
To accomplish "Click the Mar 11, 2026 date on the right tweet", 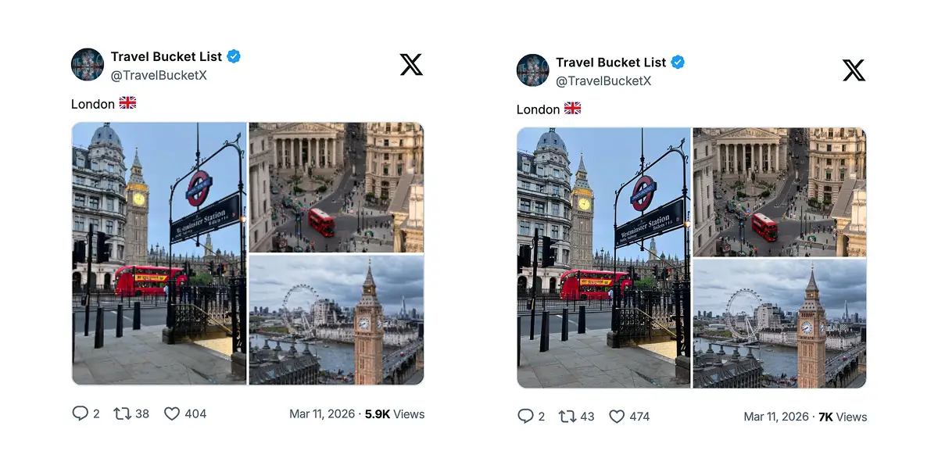I will click(776, 417).
